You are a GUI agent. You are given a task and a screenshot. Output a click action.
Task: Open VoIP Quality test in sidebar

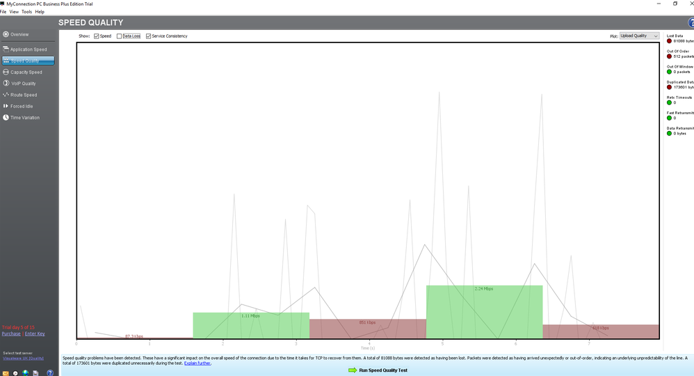click(x=19, y=84)
